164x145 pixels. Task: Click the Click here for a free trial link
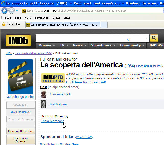(x=86, y=82)
